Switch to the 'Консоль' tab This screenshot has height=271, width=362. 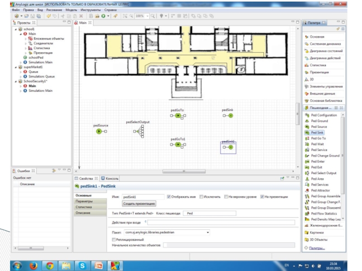pyautogui.click(x=110, y=178)
